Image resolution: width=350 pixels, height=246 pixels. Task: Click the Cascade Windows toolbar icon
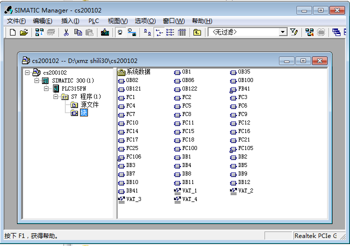336,32
